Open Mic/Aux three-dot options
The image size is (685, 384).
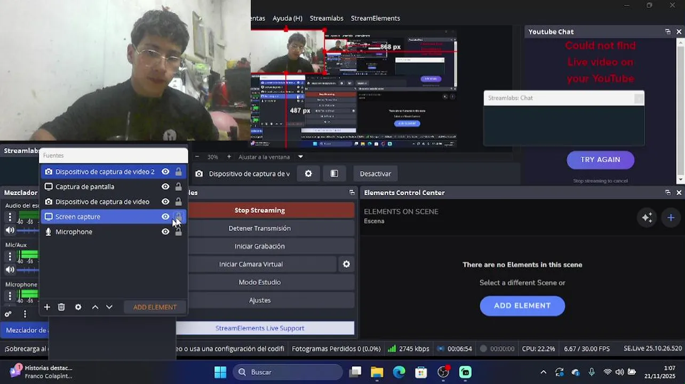10,256
